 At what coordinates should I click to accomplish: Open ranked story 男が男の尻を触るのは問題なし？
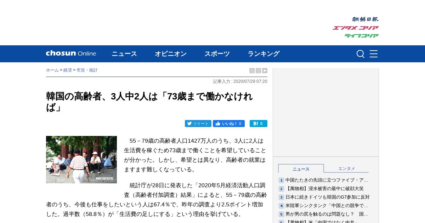click(327, 214)
